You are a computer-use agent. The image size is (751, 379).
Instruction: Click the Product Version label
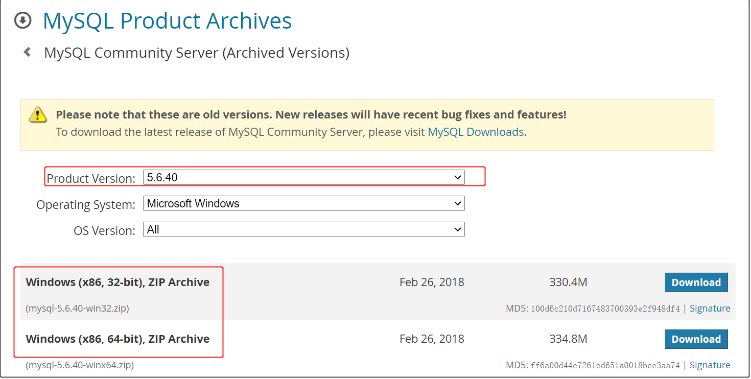(91, 179)
